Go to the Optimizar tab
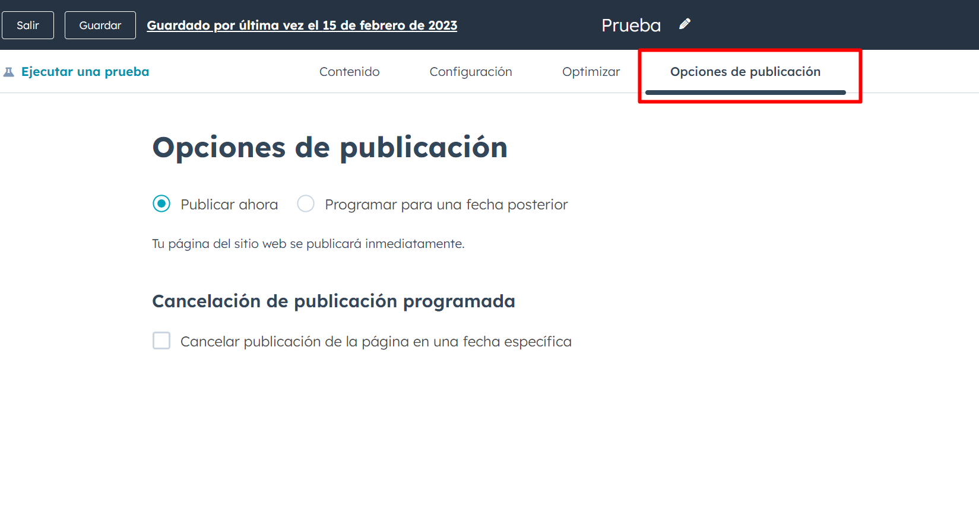979x506 pixels. (591, 72)
